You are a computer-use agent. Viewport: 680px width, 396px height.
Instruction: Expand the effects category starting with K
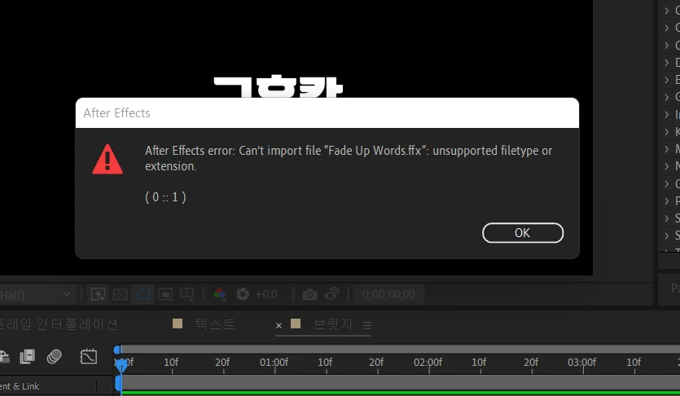[x=666, y=131]
